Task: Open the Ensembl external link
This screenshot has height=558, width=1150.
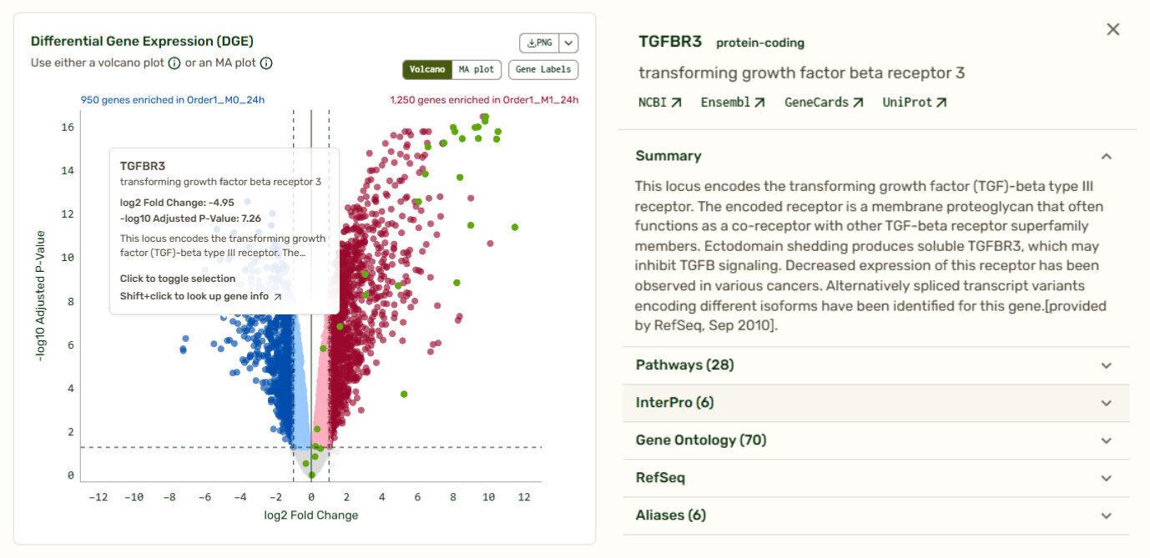Action: click(732, 103)
